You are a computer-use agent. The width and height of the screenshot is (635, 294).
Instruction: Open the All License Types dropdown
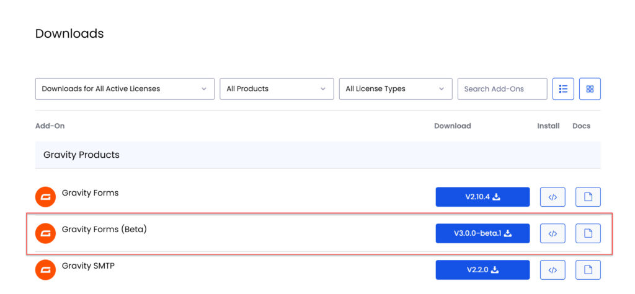396,89
